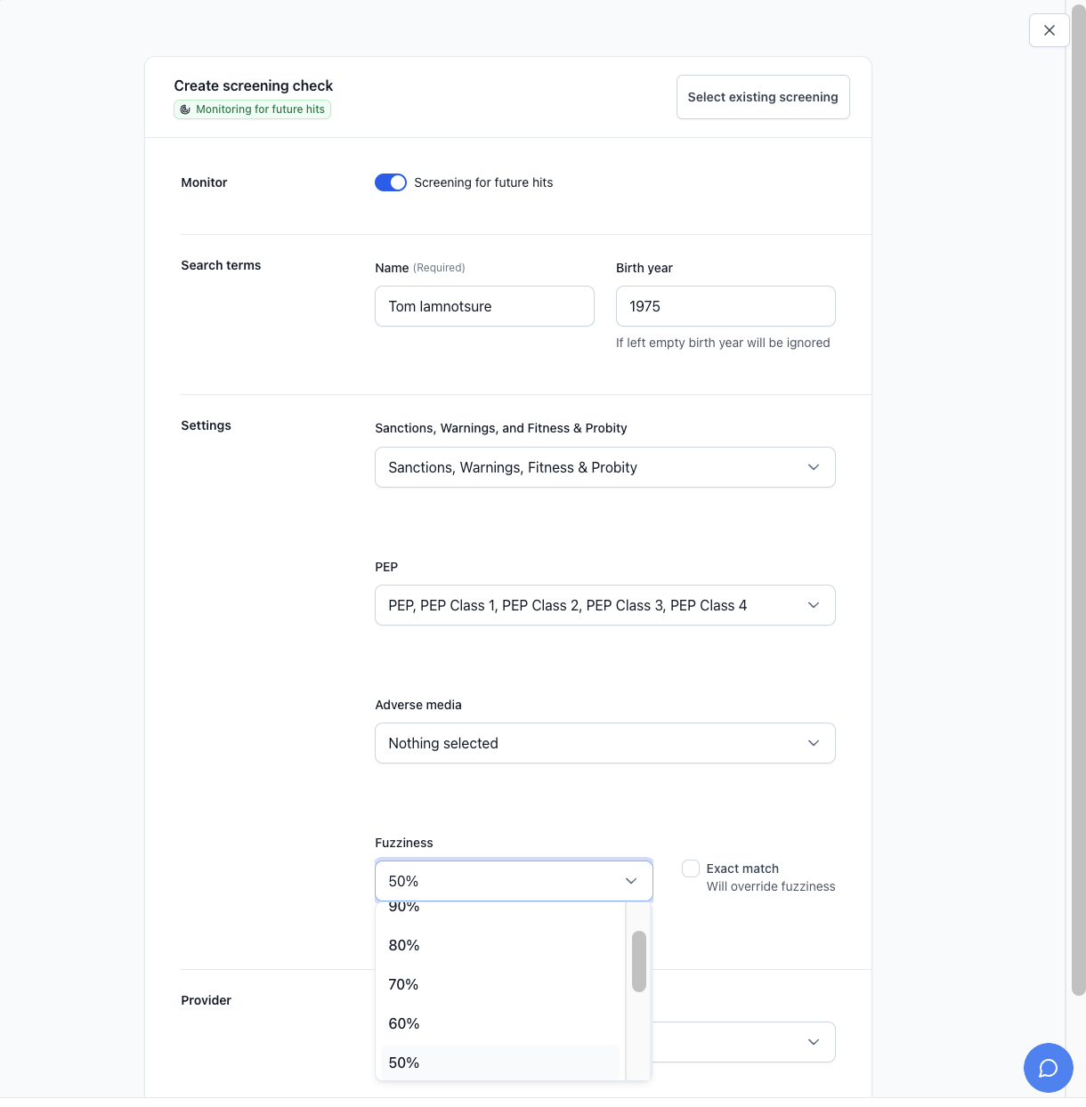Click the Adverse media label
Screen dimensions: 1086x1107
click(x=418, y=705)
